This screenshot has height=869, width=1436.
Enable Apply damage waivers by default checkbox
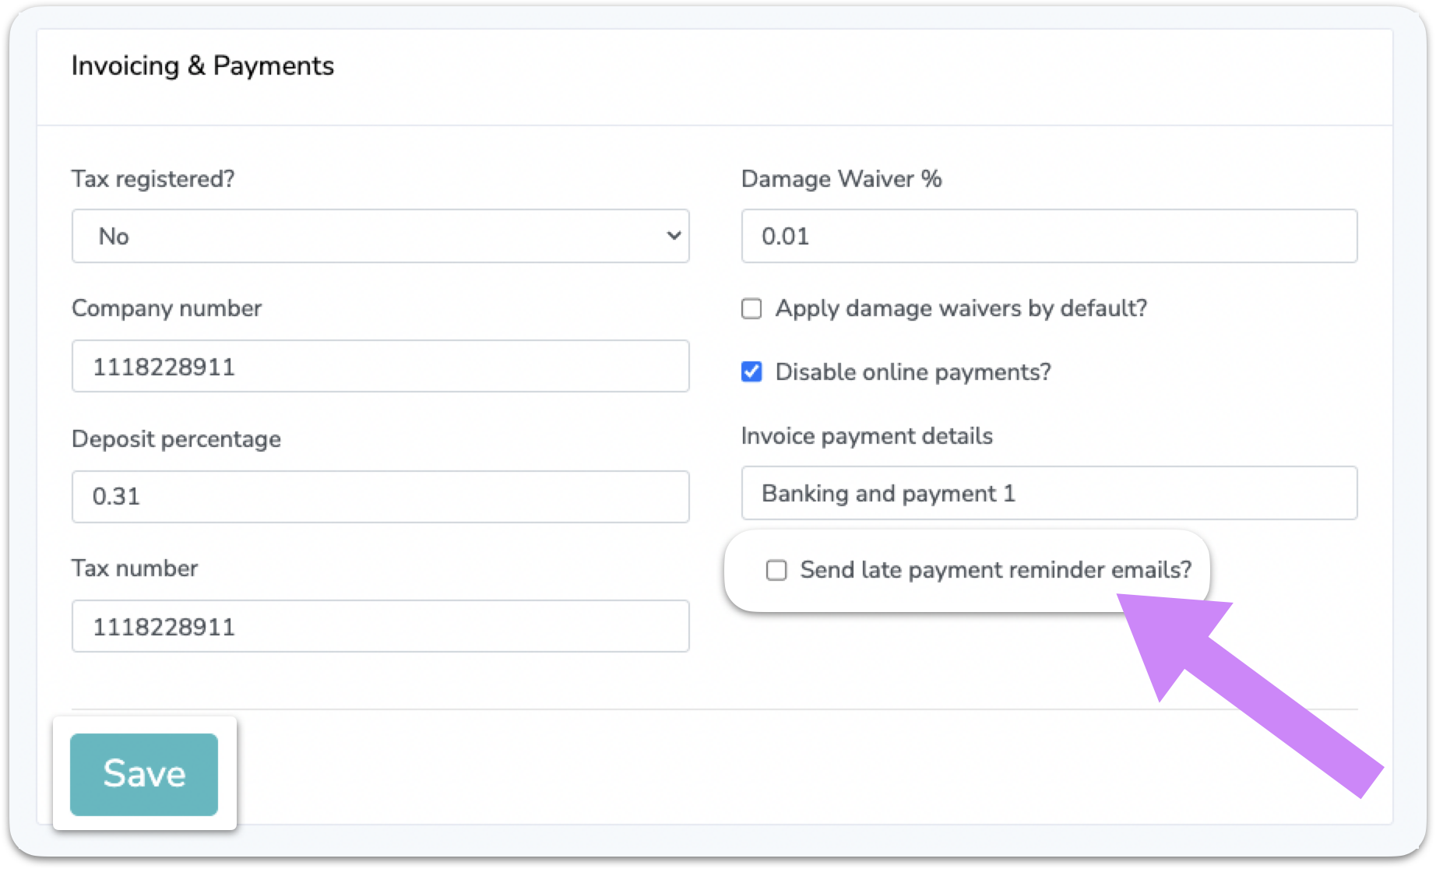click(x=751, y=308)
